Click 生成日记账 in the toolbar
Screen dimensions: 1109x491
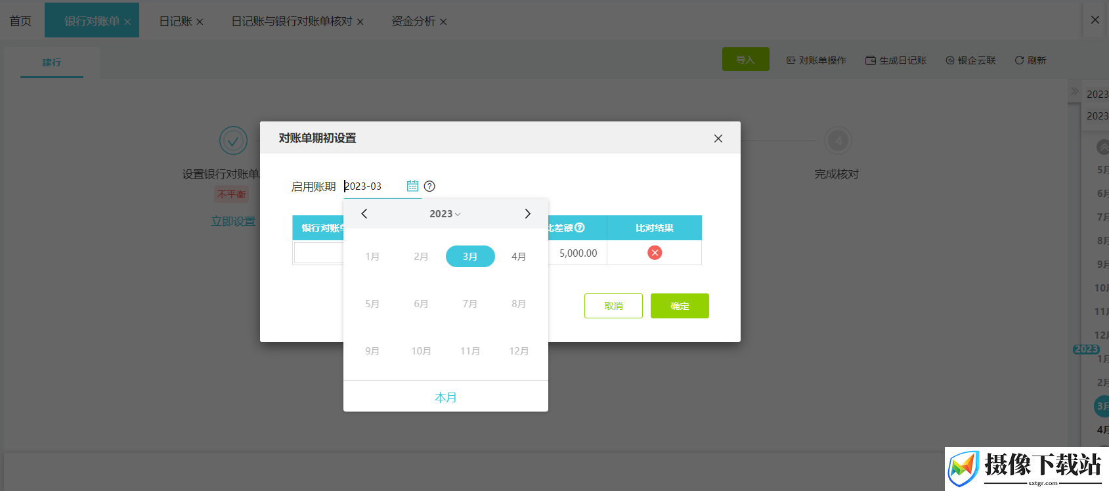click(896, 60)
